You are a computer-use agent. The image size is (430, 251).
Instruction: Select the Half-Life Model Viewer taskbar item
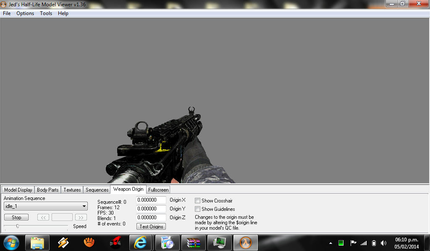[245, 243]
